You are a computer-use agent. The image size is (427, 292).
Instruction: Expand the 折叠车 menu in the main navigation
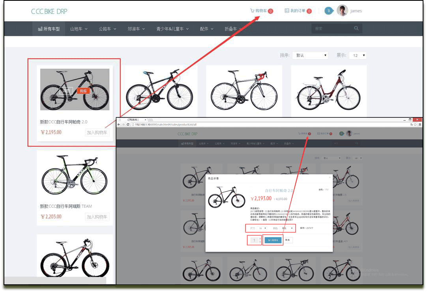(232, 29)
